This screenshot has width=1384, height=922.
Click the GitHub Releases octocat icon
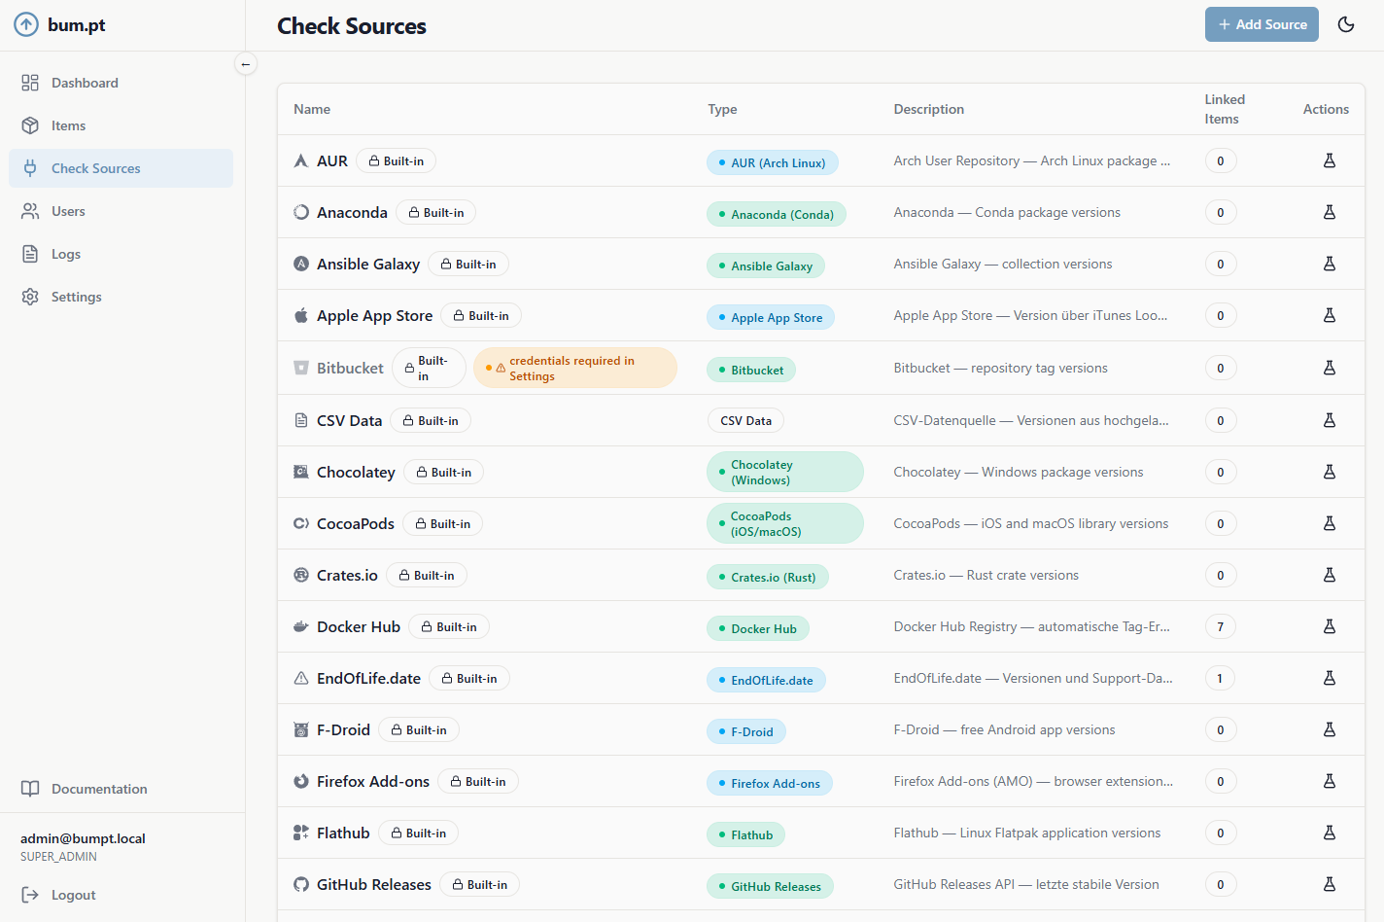pos(301,884)
